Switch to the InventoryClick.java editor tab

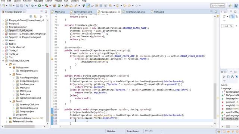[x=135, y=12]
